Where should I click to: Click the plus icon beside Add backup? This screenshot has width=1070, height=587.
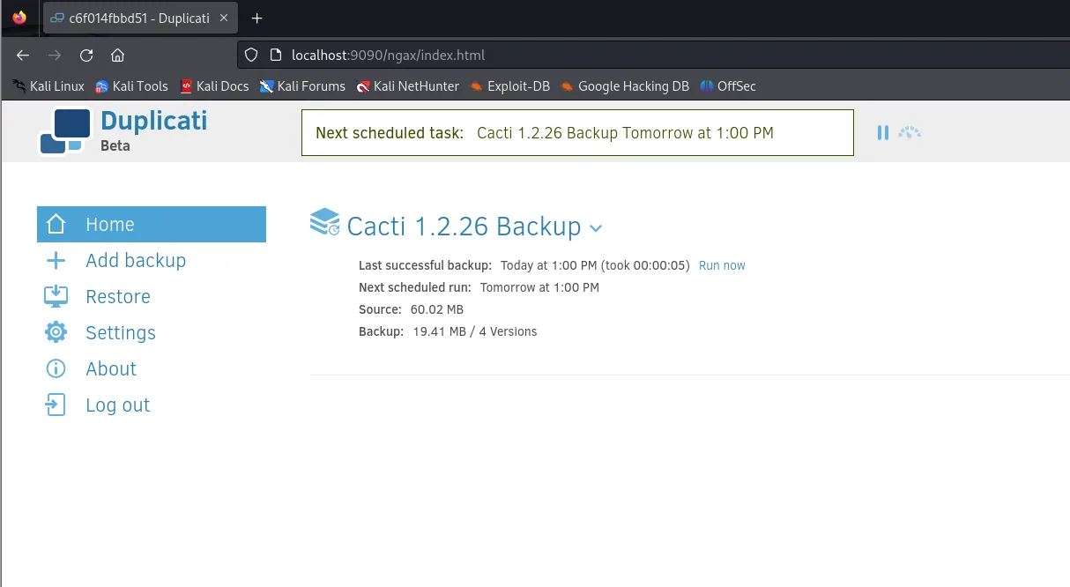coord(56,260)
